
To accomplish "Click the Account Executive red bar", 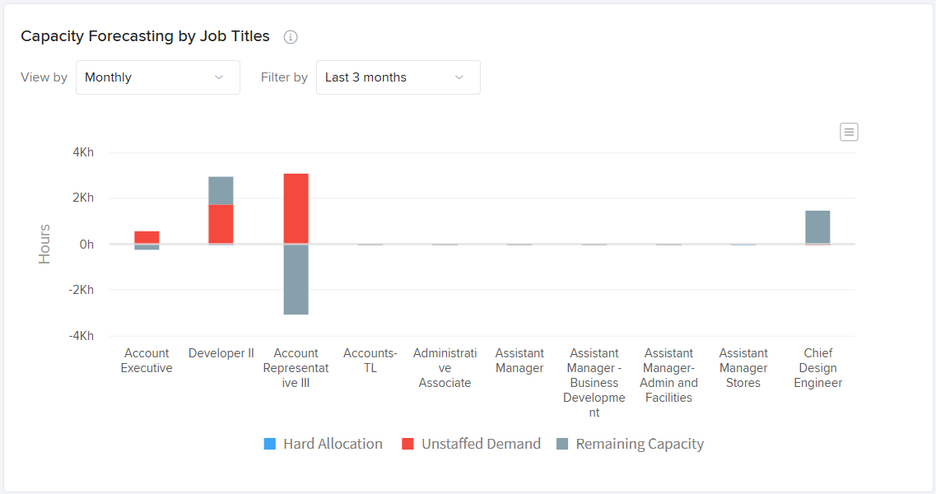I will click(147, 237).
